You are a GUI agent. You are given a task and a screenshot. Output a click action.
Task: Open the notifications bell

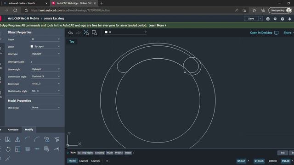pos(290,19)
